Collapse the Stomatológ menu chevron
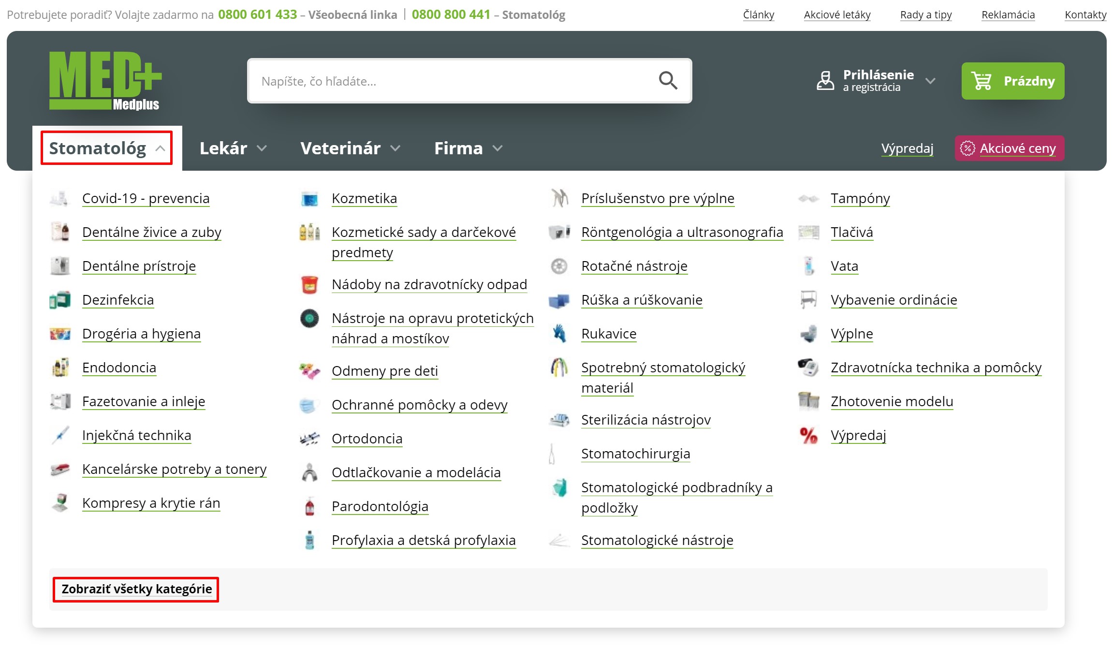The width and height of the screenshot is (1113, 647). 161,148
